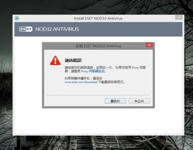Click the grey header banner right of NOD32 text
This screenshot has height=150, width=193.
(x=131, y=29)
